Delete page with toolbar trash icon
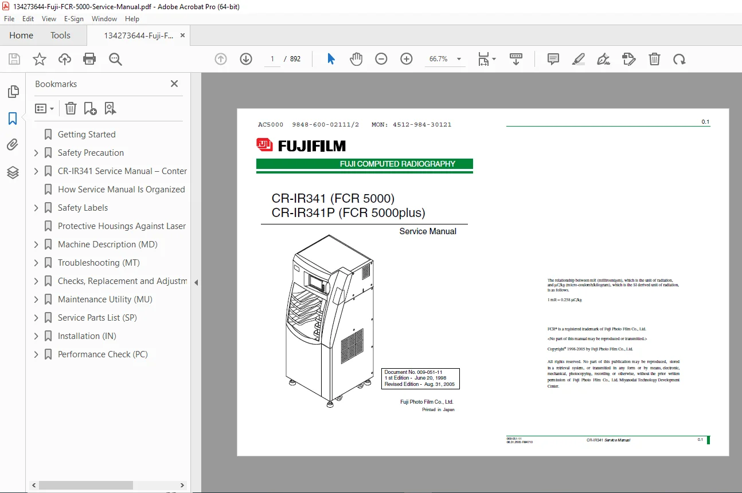This screenshot has height=493, width=742. coord(654,59)
